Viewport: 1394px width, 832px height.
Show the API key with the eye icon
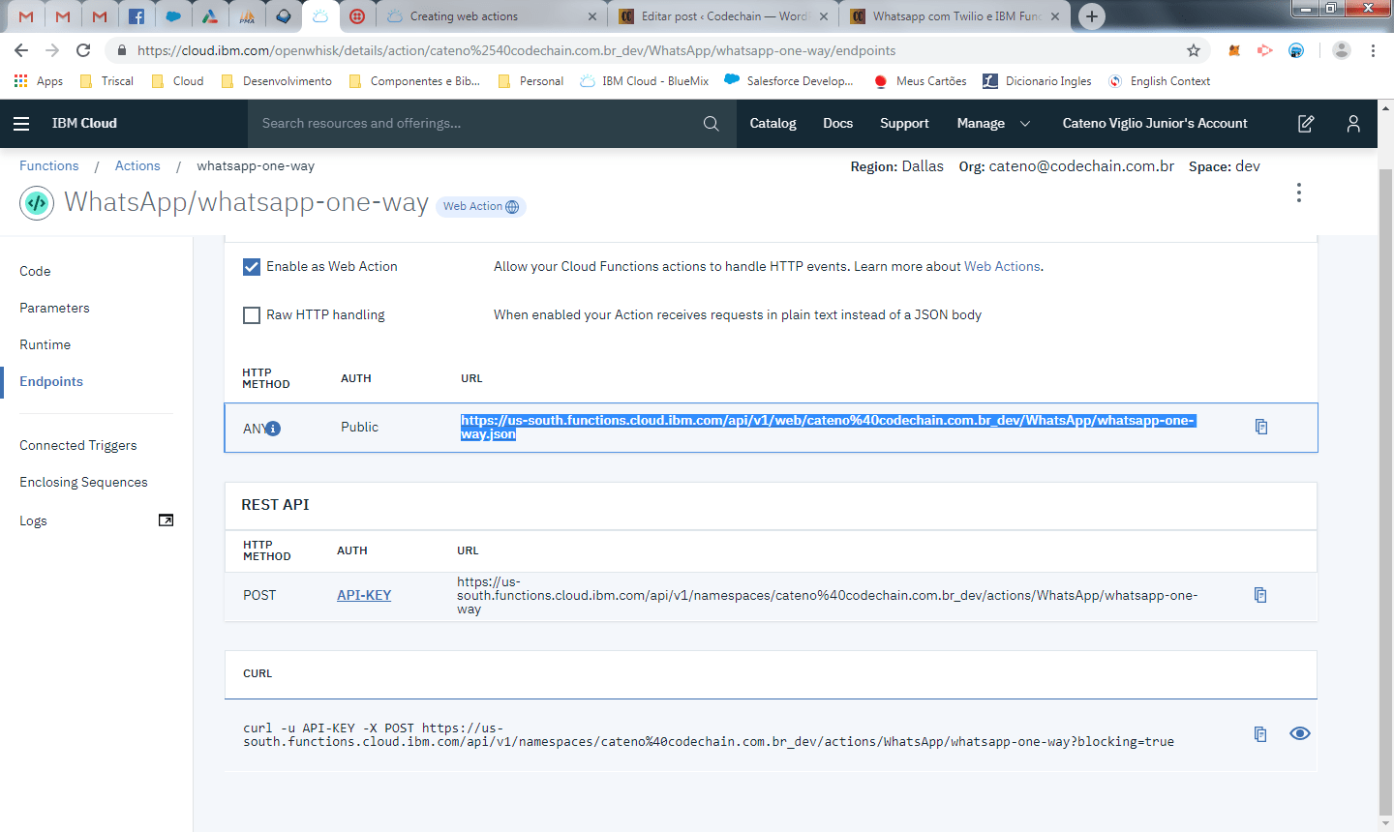pos(1300,733)
